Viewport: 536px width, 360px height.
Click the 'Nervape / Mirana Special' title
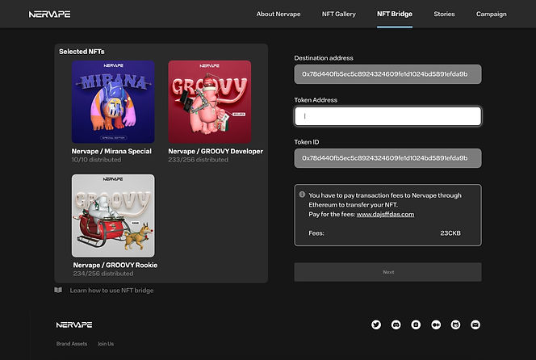pos(111,151)
